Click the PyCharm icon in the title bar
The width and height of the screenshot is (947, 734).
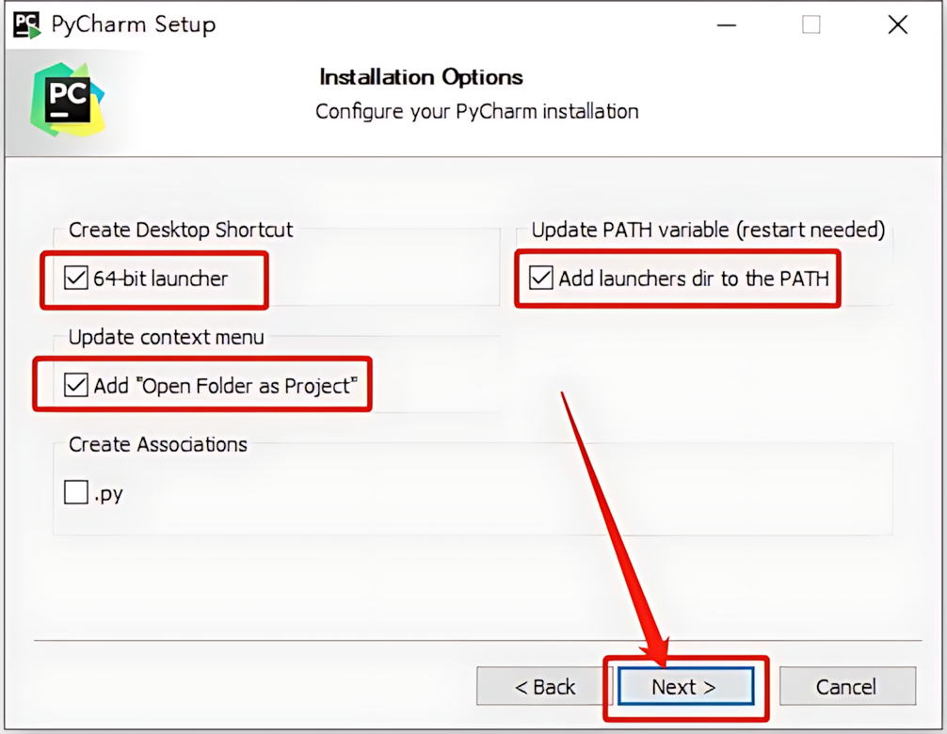26,24
